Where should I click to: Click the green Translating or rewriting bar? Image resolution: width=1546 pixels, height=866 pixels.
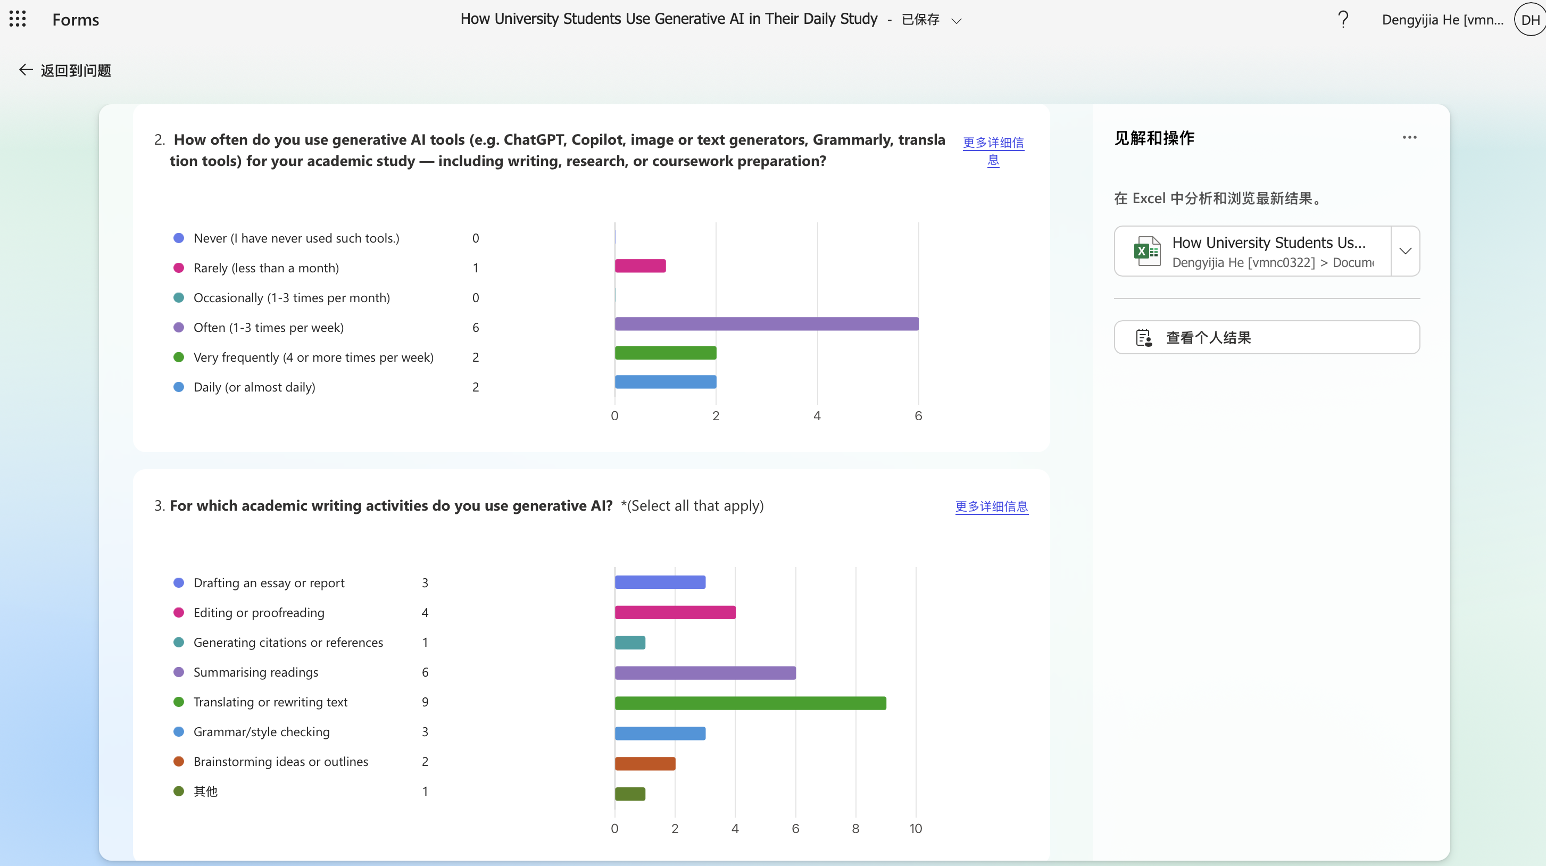click(750, 703)
